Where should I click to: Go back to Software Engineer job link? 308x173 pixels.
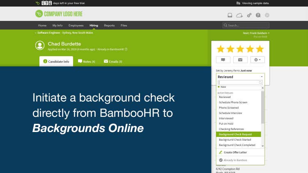64,33
